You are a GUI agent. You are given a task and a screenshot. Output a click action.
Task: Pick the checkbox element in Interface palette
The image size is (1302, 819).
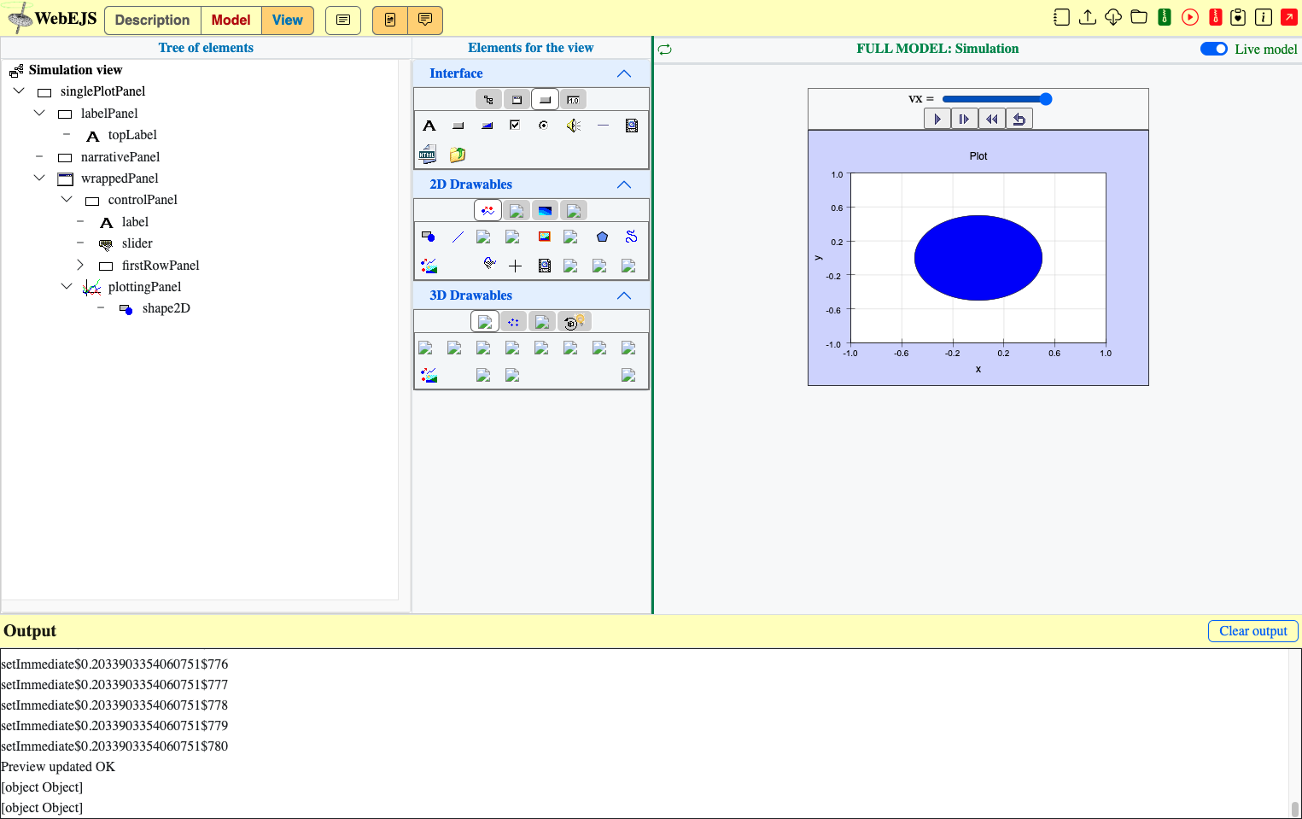click(x=515, y=126)
